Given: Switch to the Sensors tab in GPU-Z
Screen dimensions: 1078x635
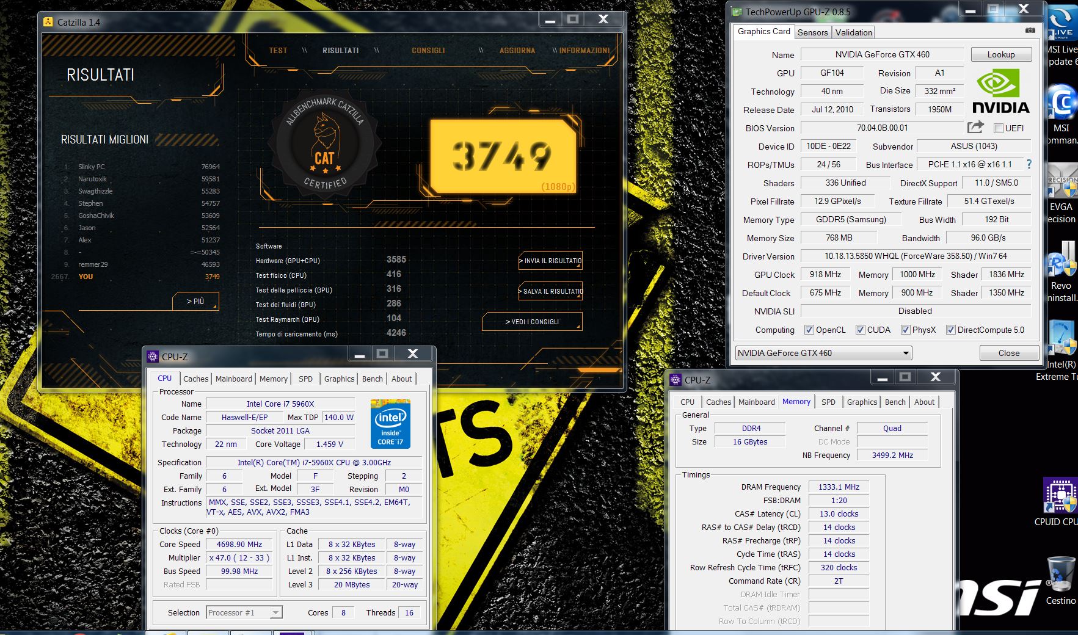Looking at the screenshot, I should point(812,32).
